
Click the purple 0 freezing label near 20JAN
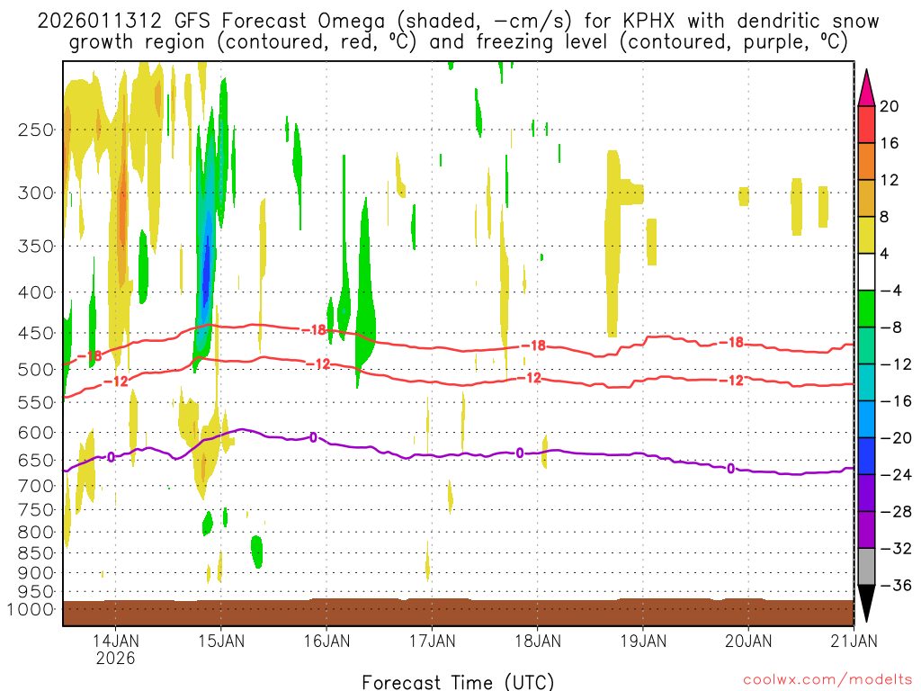(730, 468)
